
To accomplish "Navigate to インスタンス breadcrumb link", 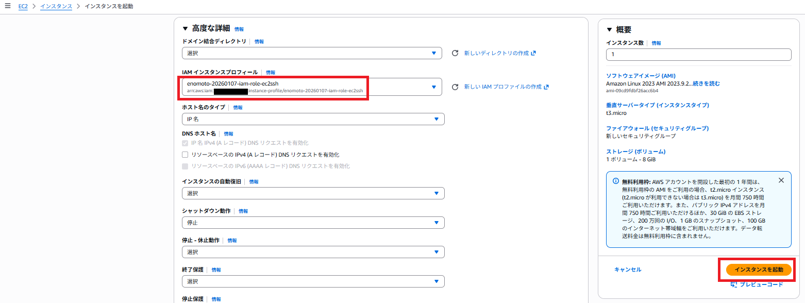I will 56,6.
